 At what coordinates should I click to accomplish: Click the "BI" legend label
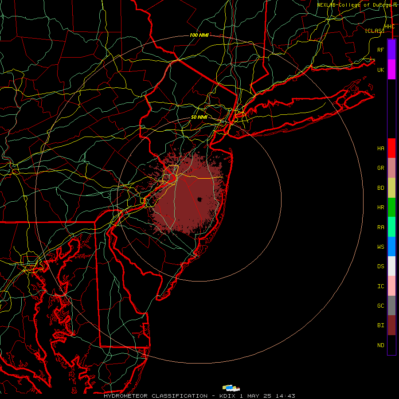380,325
